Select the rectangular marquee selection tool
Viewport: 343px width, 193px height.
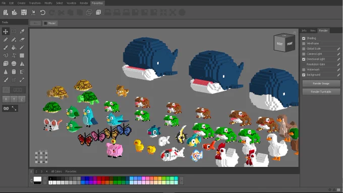[14, 31]
